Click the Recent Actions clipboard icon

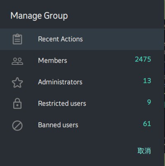point(17,39)
